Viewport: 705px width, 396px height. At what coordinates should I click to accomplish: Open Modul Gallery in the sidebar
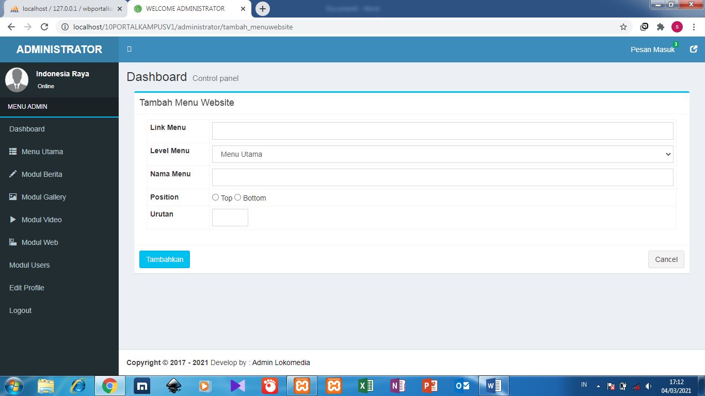[x=44, y=197]
